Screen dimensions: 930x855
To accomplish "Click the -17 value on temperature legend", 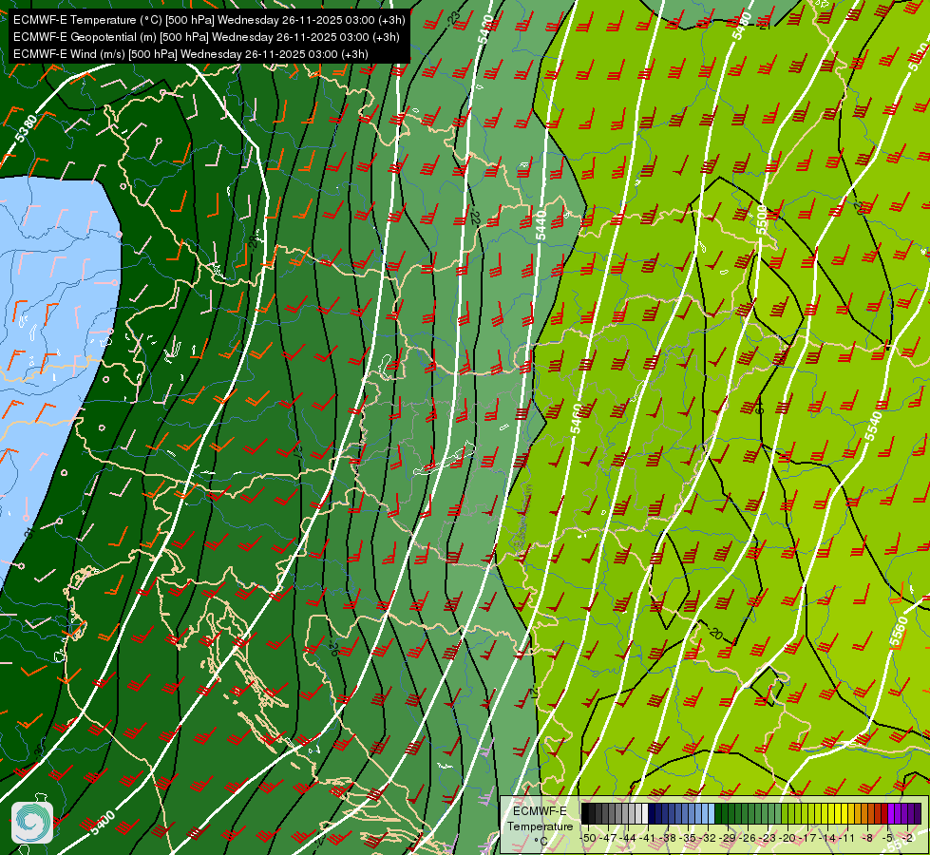I will (807, 838).
